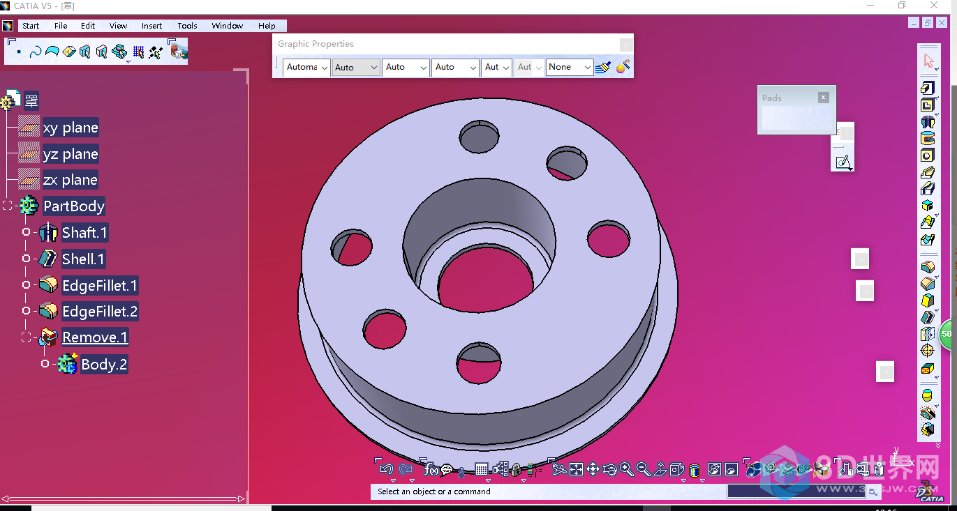
Task: Collapse the Remove.1 tree node
Action: coord(27,337)
